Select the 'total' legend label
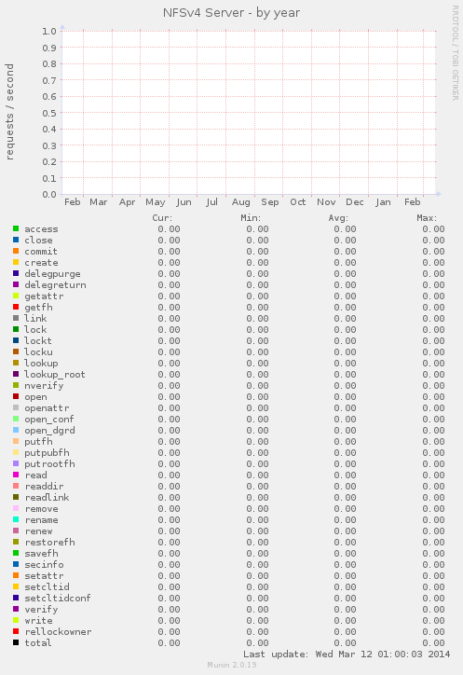 click(x=38, y=643)
